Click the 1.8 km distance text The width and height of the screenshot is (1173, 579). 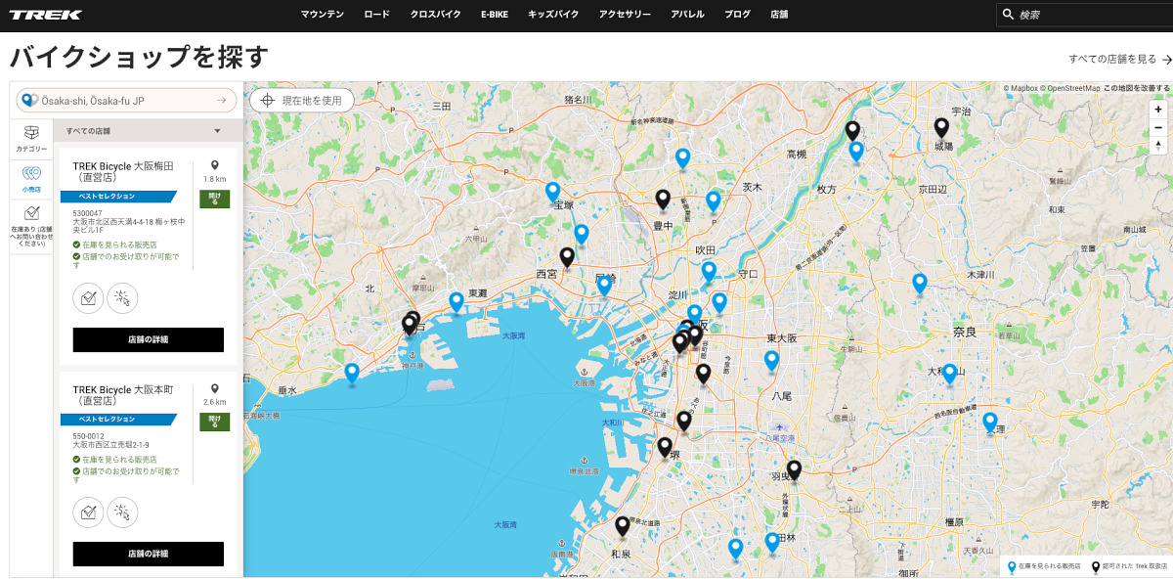(214, 180)
